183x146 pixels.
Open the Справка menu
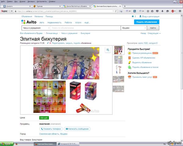[x=52, y=2]
